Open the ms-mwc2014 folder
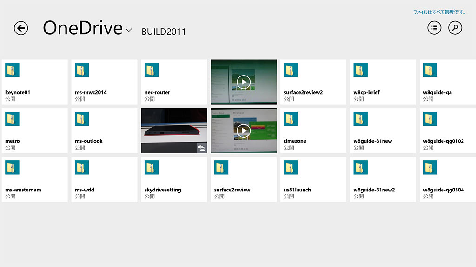Screen dimensions: 476x267 coord(104,82)
